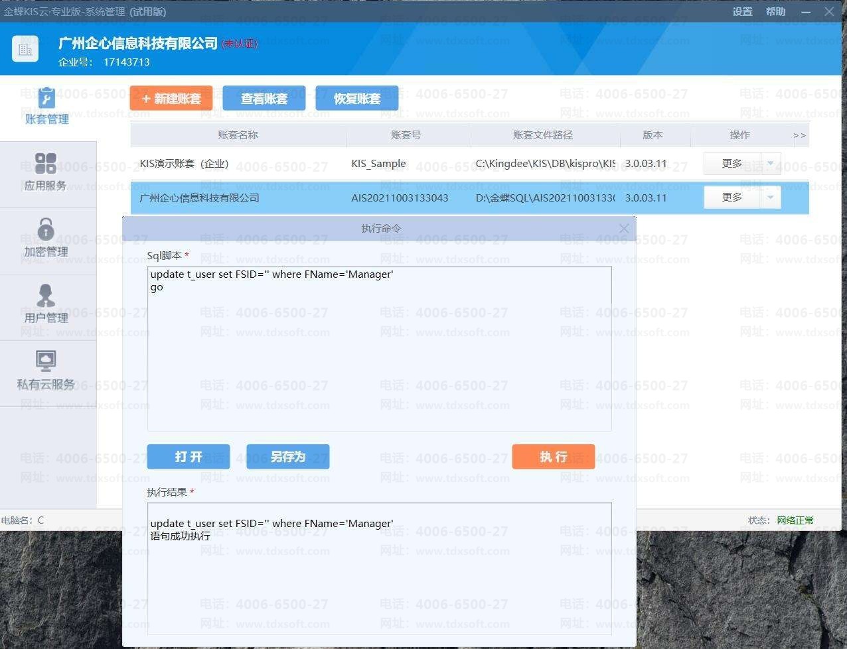Click the 新建账套 button
This screenshot has height=649, width=847.
click(171, 99)
